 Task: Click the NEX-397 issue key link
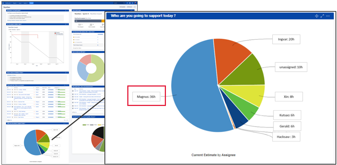pyautogui.click(x=9, y=92)
